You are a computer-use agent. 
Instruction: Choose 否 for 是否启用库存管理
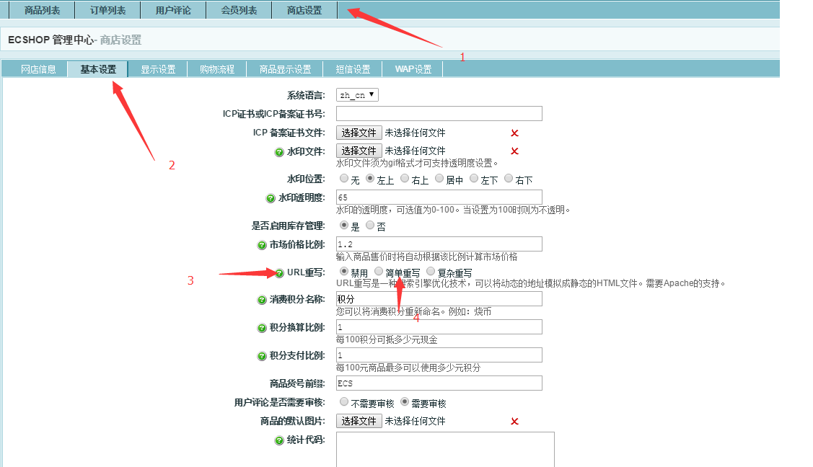click(x=370, y=226)
